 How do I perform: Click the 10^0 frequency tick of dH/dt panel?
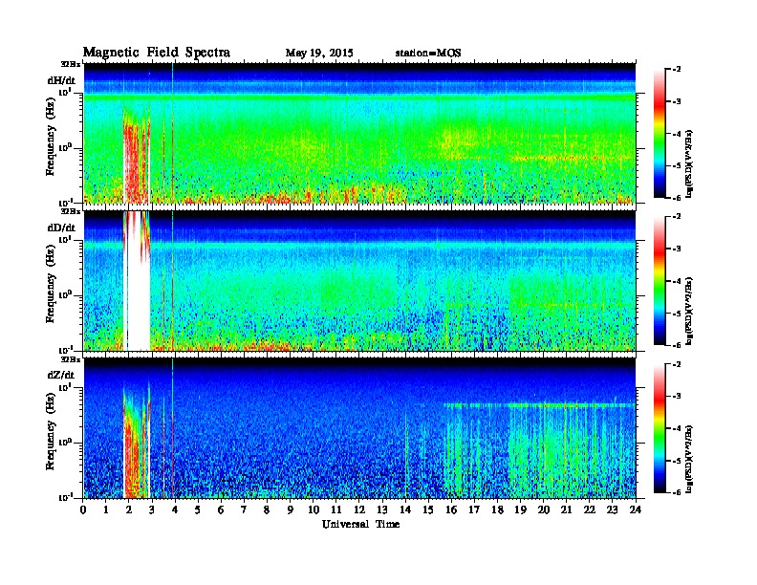(x=66, y=147)
